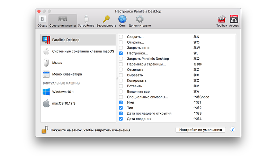The image size is (277, 158).
Task: Click Настройки по умолчанию button
Action: coord(201,130)
